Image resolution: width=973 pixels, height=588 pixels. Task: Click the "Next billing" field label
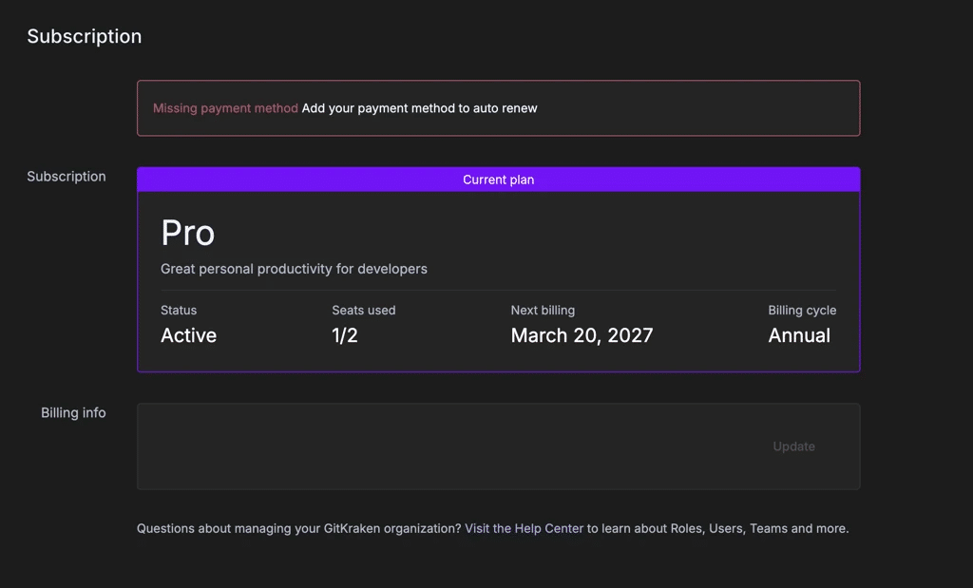[543, 310]
